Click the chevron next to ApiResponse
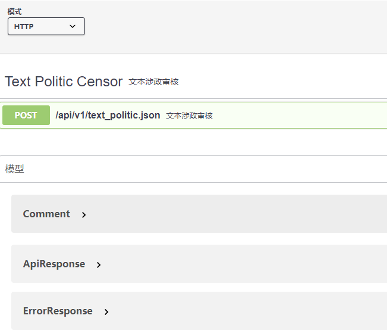The width and height of the screenshot is (387, 334). tap(99, 265)
